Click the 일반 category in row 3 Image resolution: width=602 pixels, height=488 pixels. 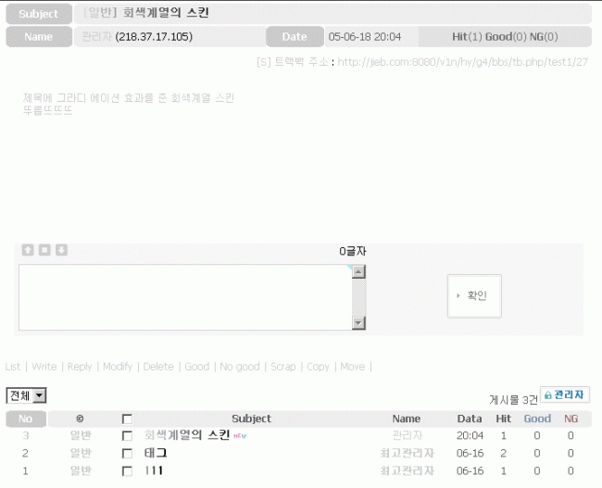point(81,435)
